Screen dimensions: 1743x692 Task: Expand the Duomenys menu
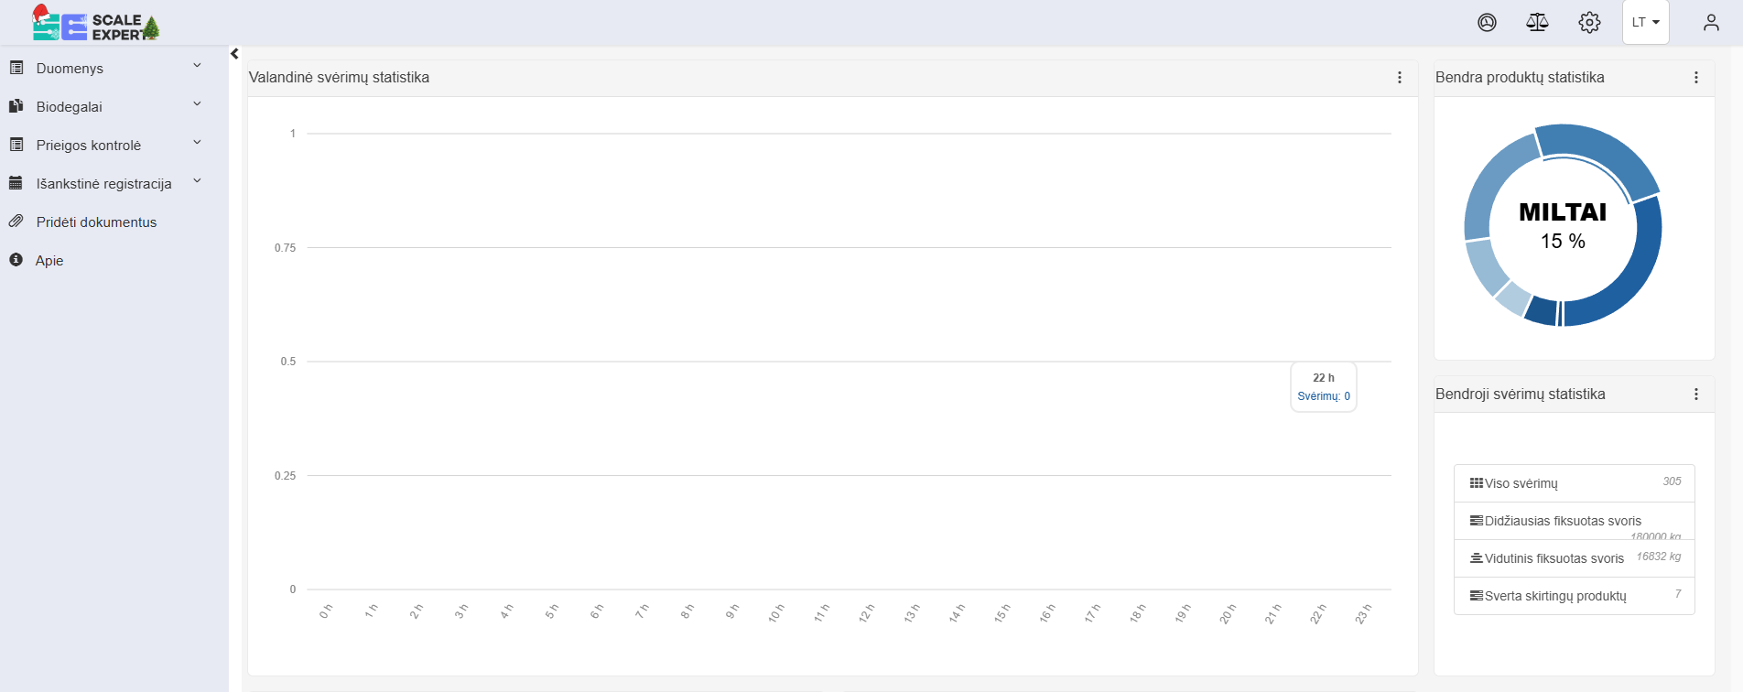(70, 69)
